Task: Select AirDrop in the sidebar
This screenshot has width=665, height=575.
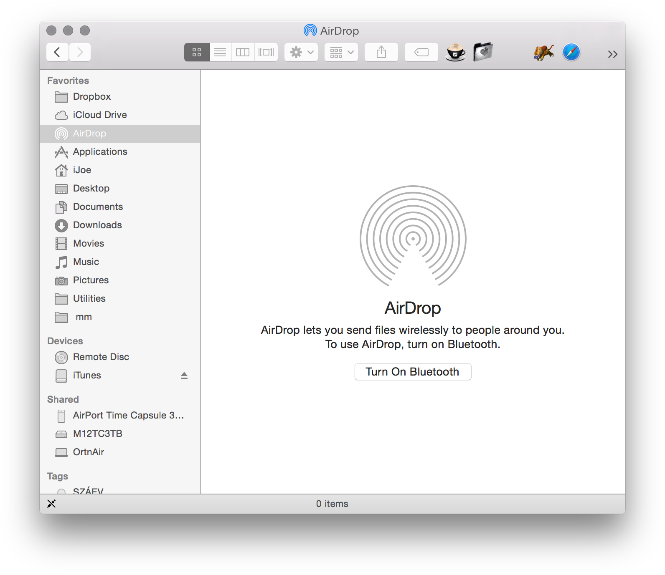Action: click(x=120, y=134)
